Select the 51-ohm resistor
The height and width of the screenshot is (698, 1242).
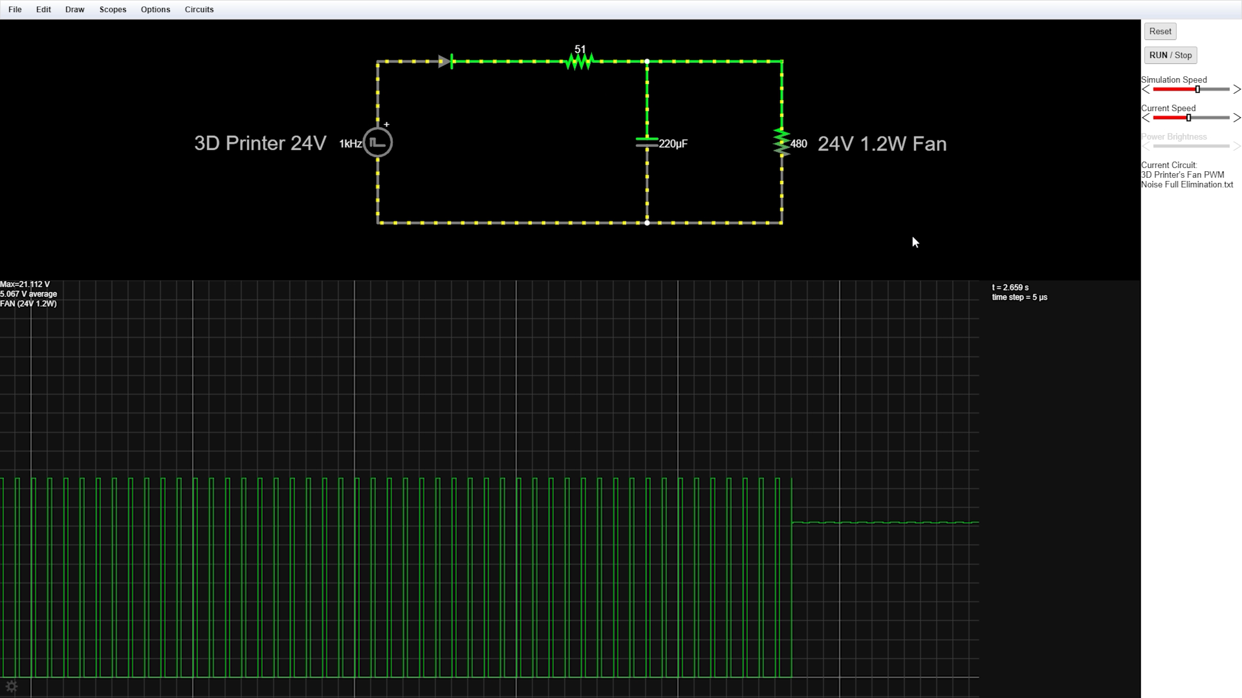pyautogui.click(x=579, y=61)
